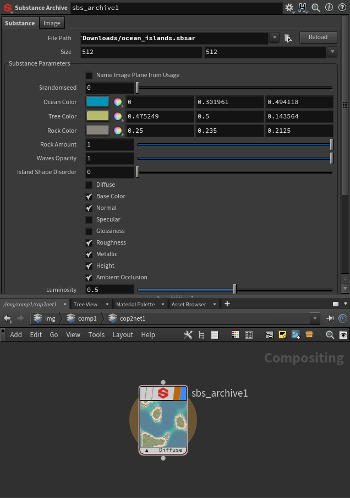
Task: Open the Size presets dropdown
Action: (332, 52)
